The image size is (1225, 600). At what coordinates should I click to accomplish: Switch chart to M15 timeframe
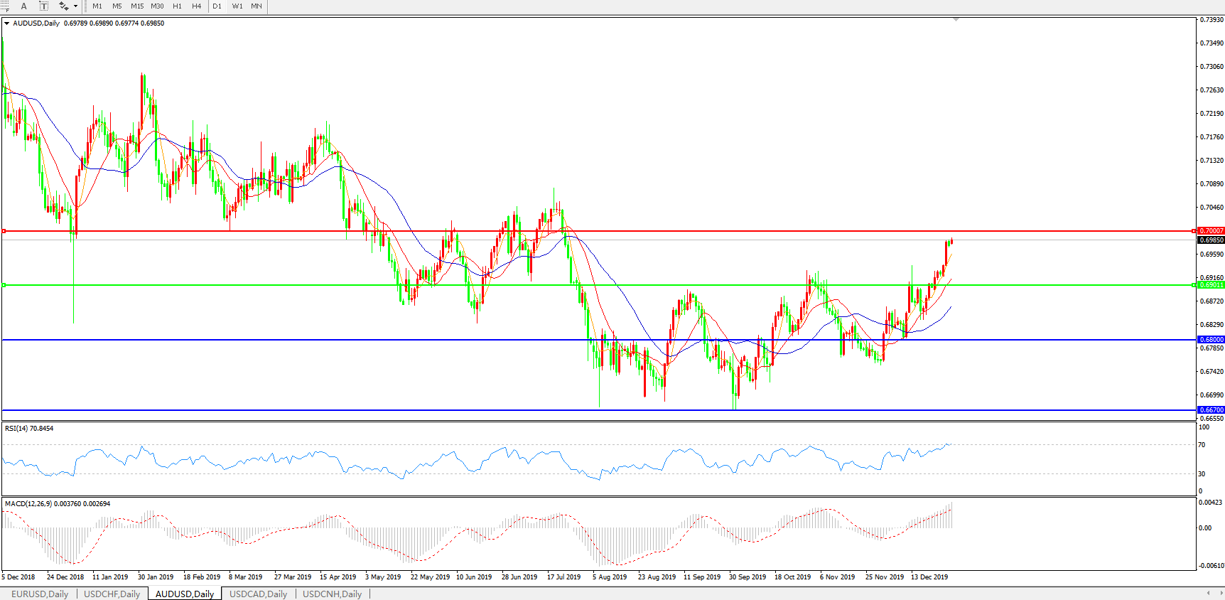[x=137, y=6]
